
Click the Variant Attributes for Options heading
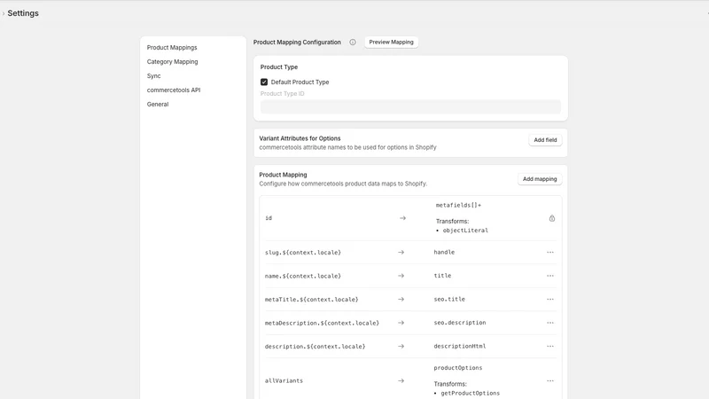pos(300,138)
